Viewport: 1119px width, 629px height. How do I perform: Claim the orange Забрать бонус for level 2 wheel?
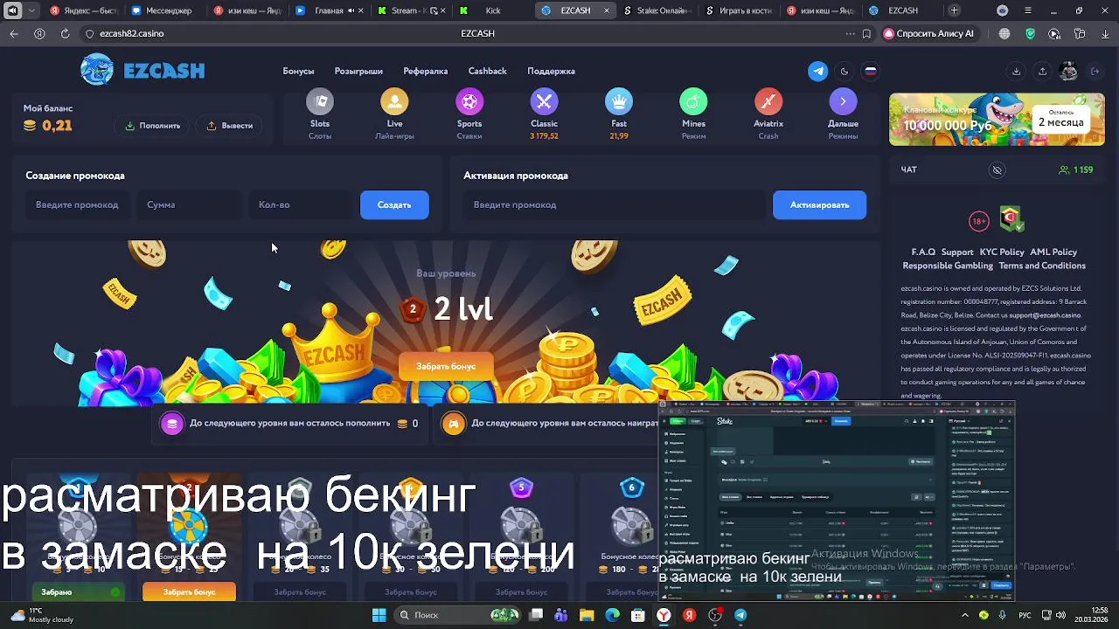coord(189,592)
